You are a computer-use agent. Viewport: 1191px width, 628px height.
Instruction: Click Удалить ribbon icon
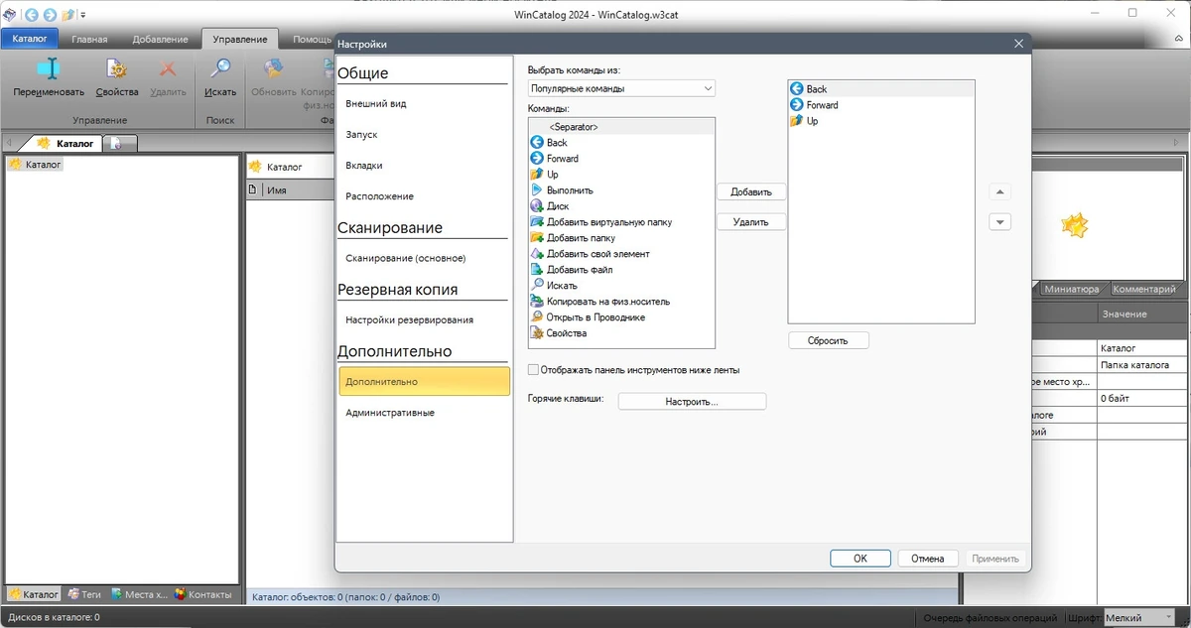[x=169, y=68]
